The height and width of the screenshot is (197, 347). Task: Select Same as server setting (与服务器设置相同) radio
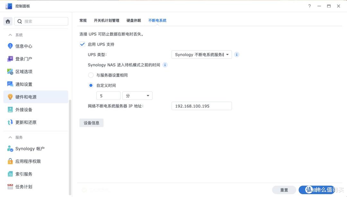(91, 75)
